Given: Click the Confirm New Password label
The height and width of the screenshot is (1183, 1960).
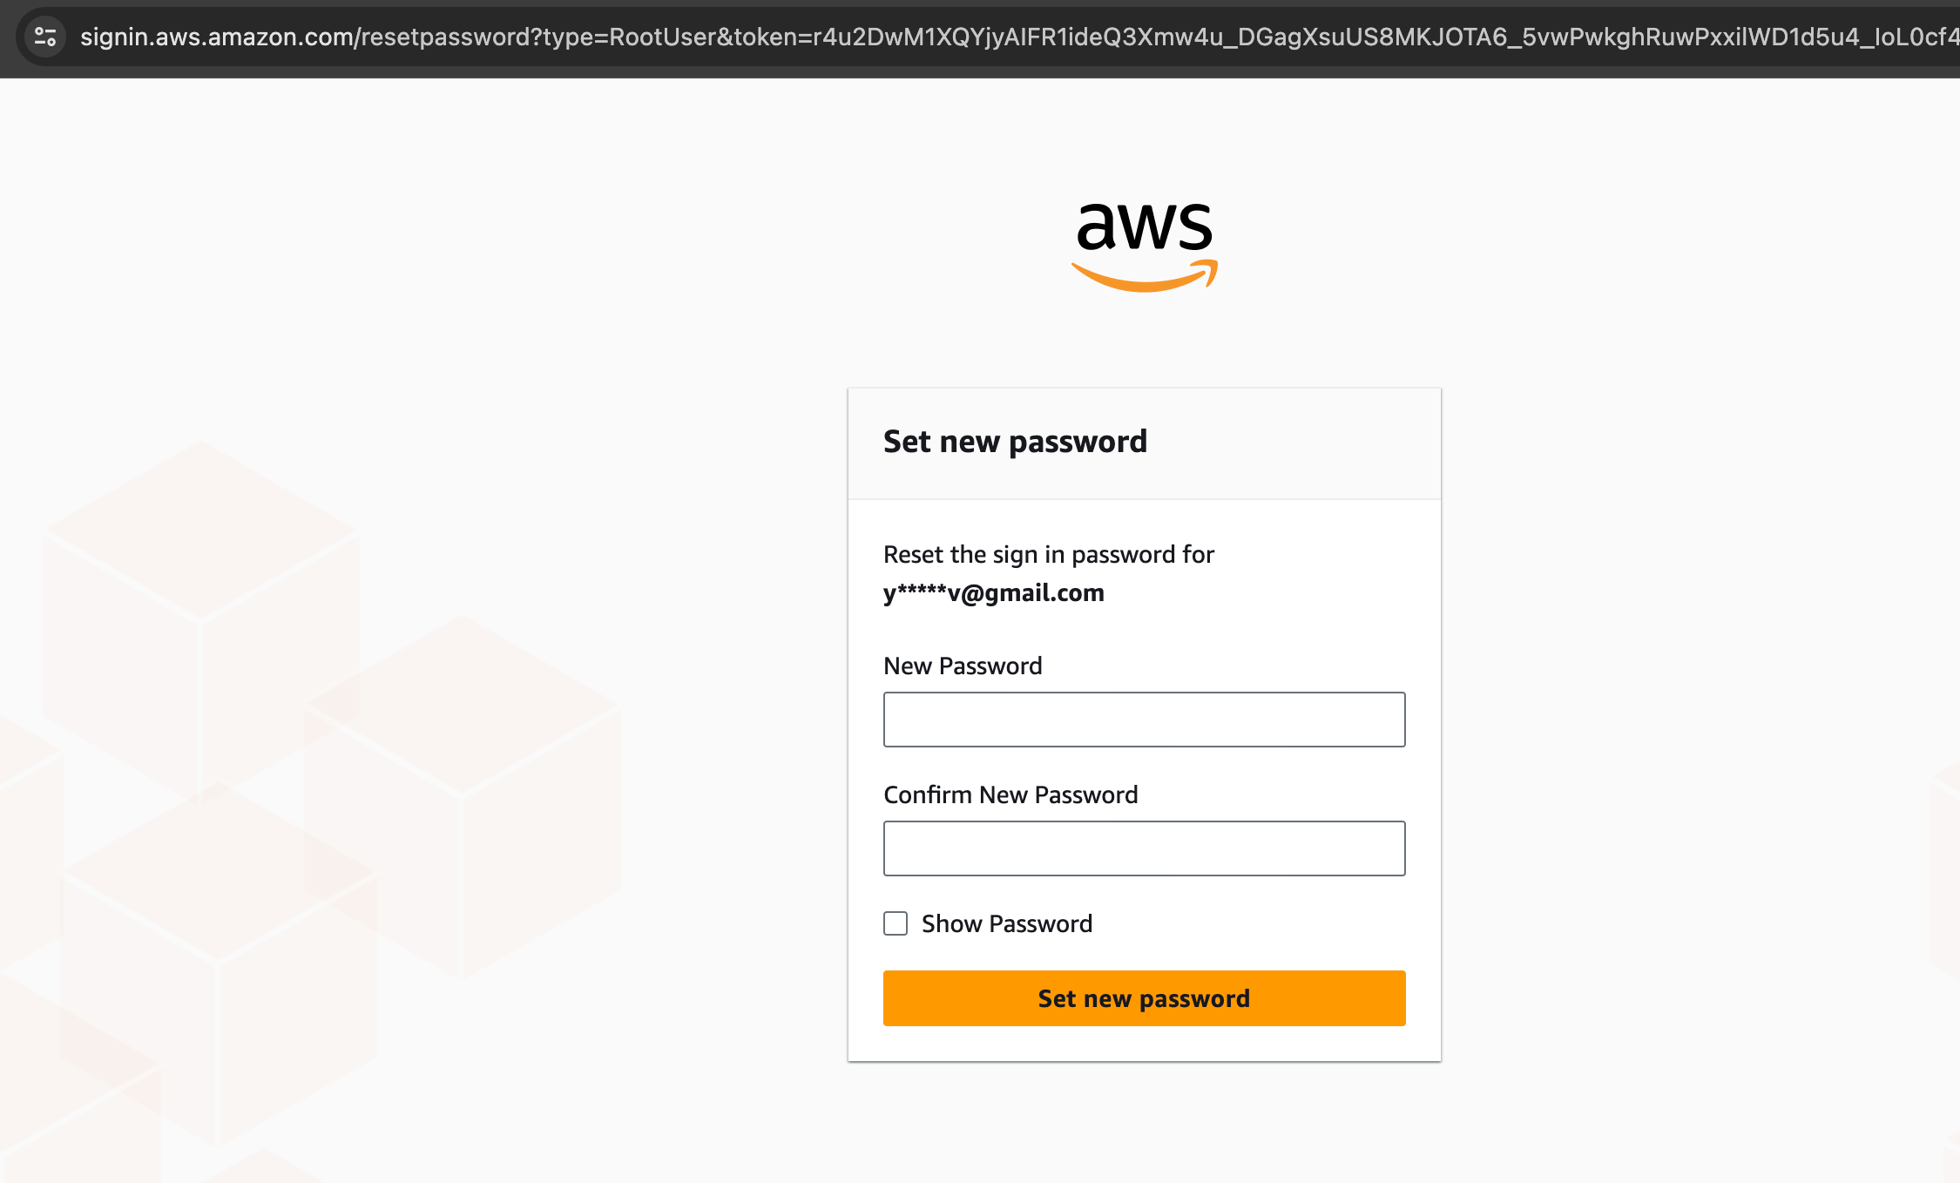Looking at the screenshot, I should (x=1010, y=795).
